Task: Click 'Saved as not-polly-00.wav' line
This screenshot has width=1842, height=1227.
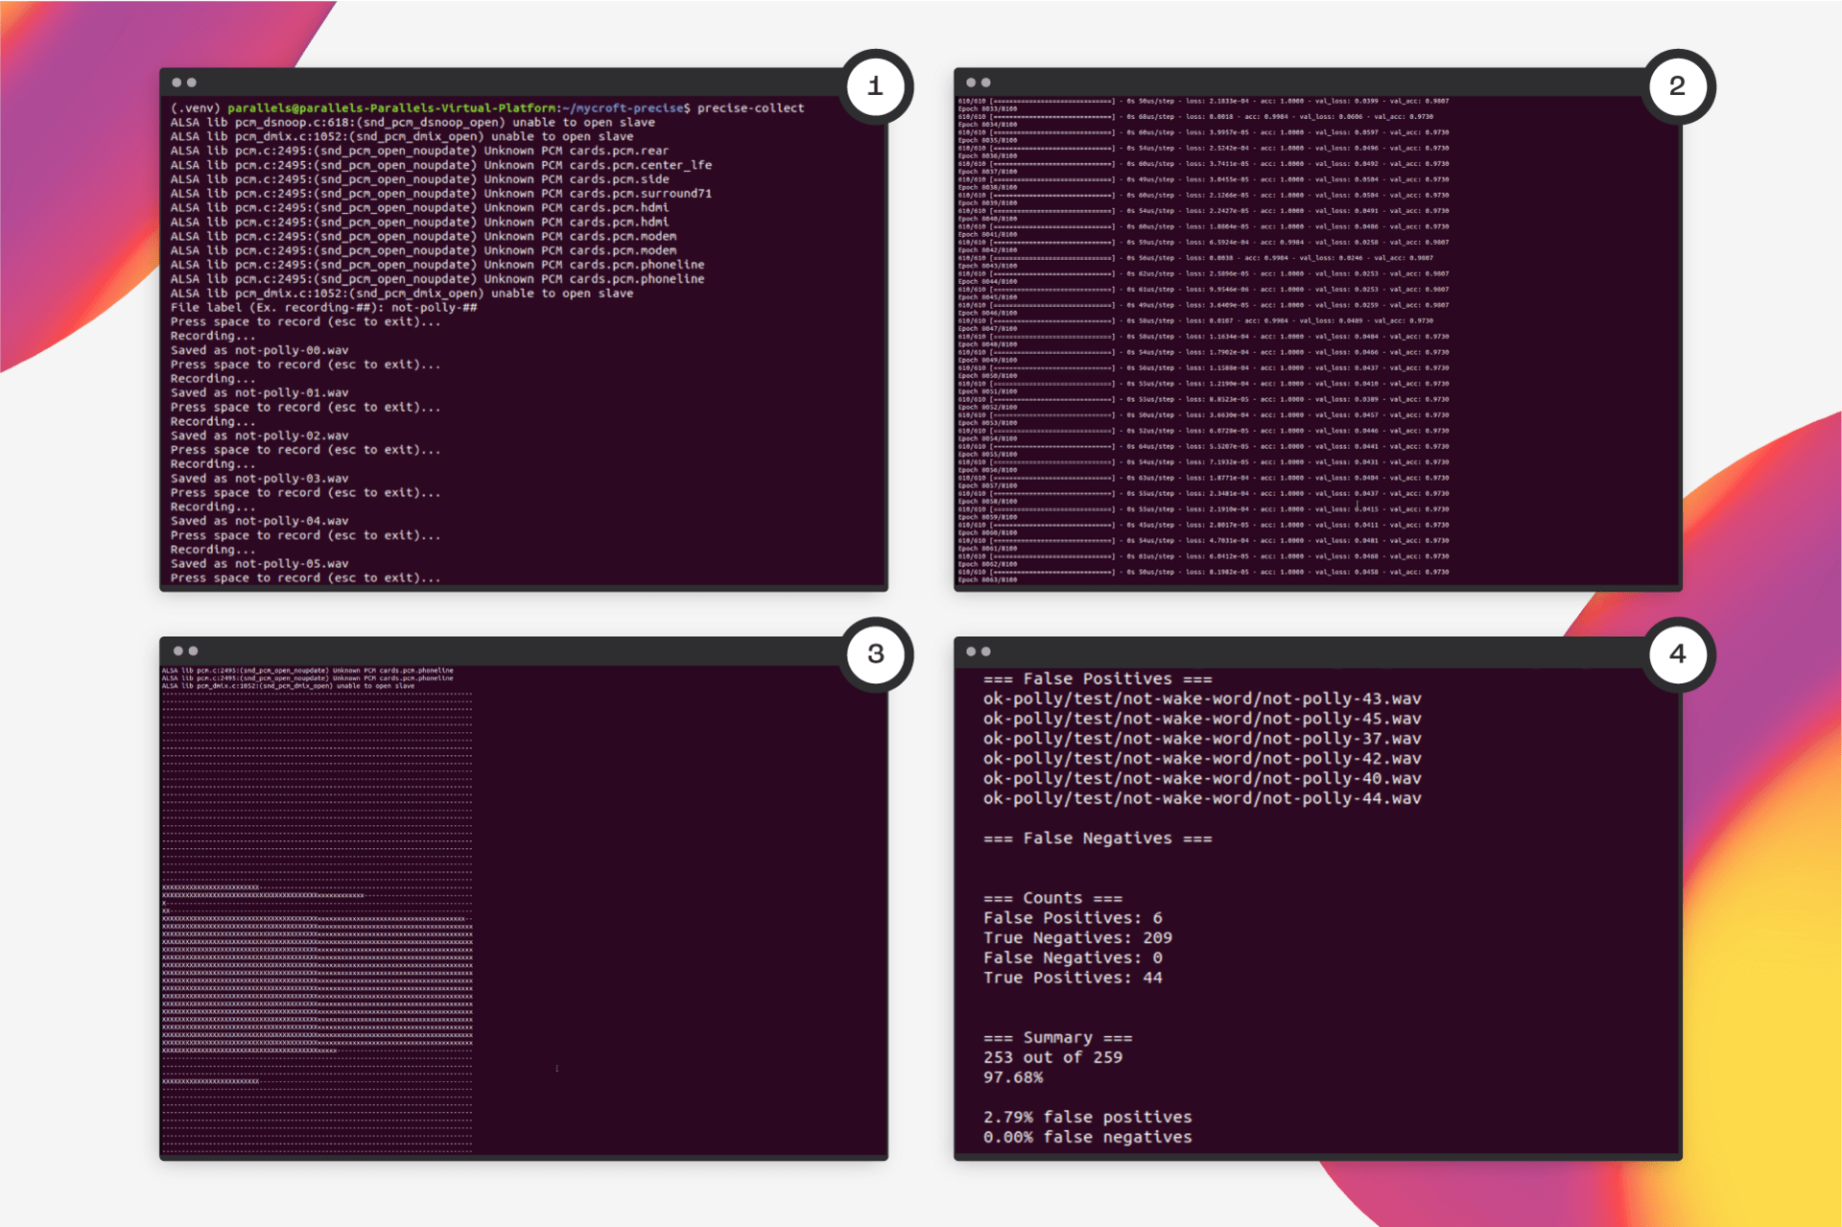Action: pyautogui.click(x=259, y=350)
